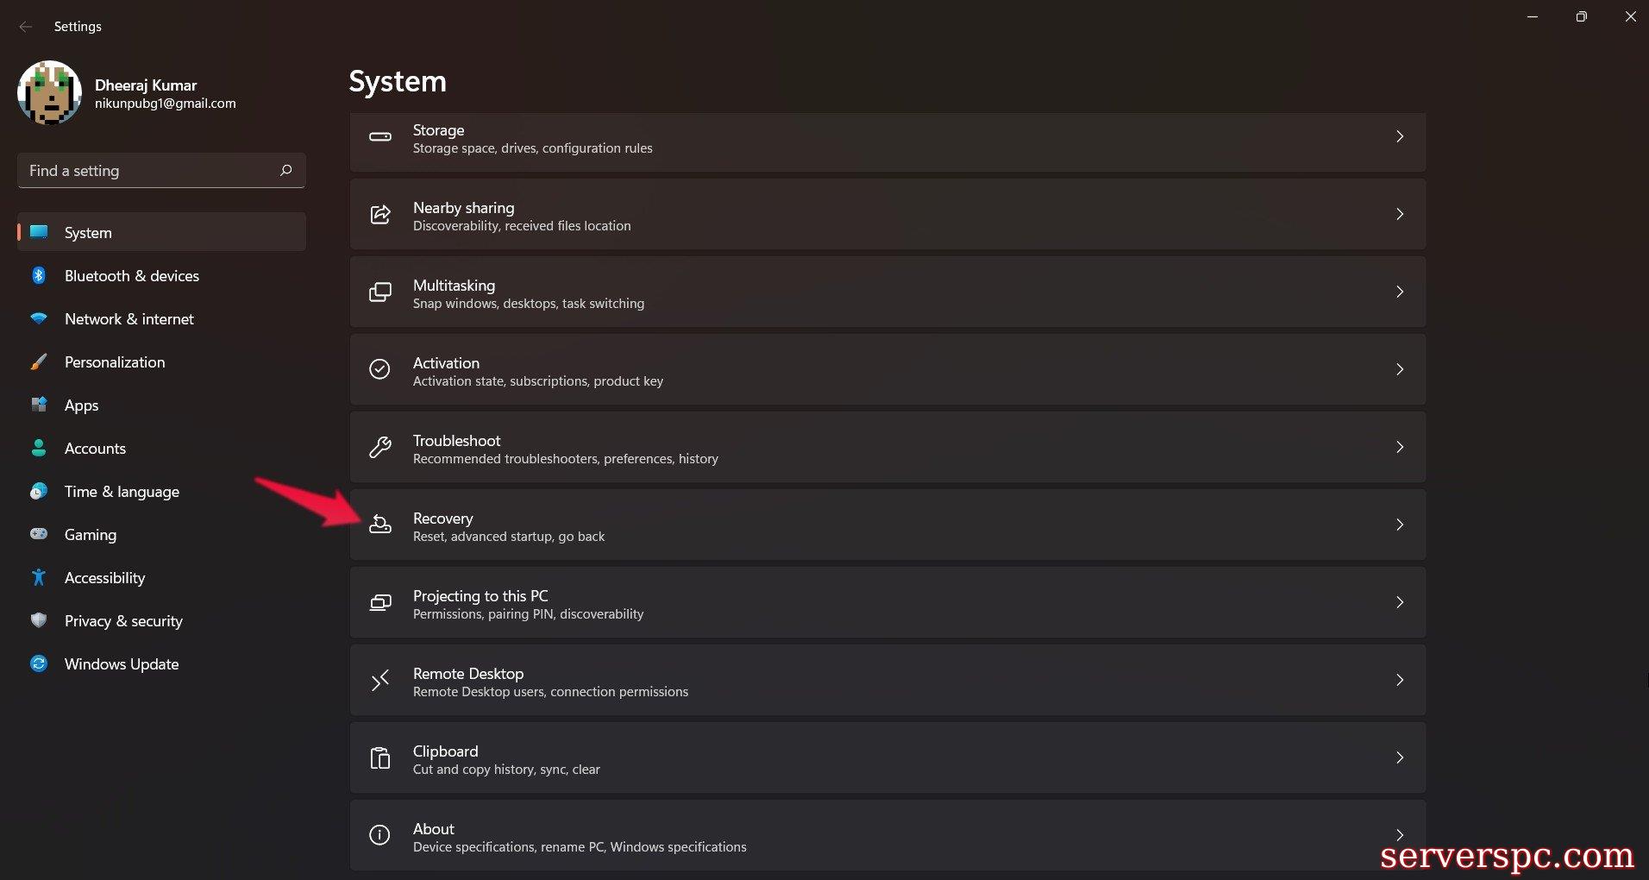Click the Troubleshoot wrench icon
The image size is (1649, 880).
[x=380, y=447]
